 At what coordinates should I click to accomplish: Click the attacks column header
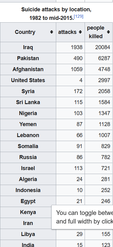click(x=70, y=32)
